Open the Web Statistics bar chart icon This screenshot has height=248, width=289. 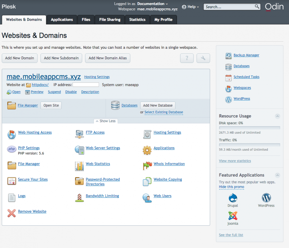(79, 166)
